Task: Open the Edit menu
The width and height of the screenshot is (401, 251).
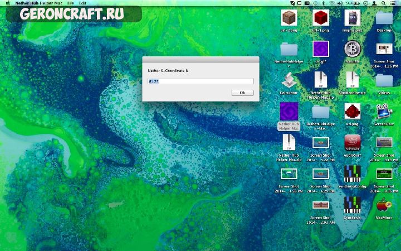Action: tap(82, 3)
